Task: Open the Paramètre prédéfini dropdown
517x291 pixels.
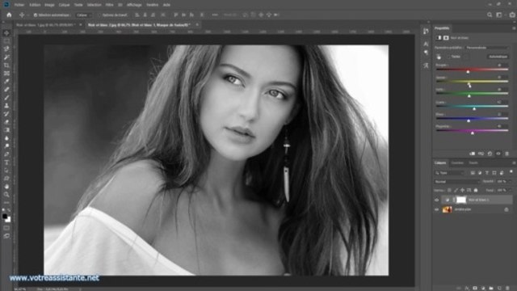Action: click(x=486, y=48)
